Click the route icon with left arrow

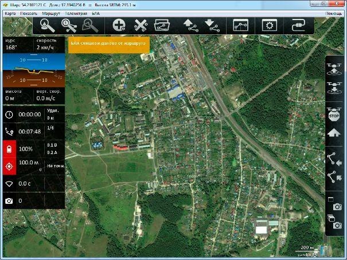point(334,159)
